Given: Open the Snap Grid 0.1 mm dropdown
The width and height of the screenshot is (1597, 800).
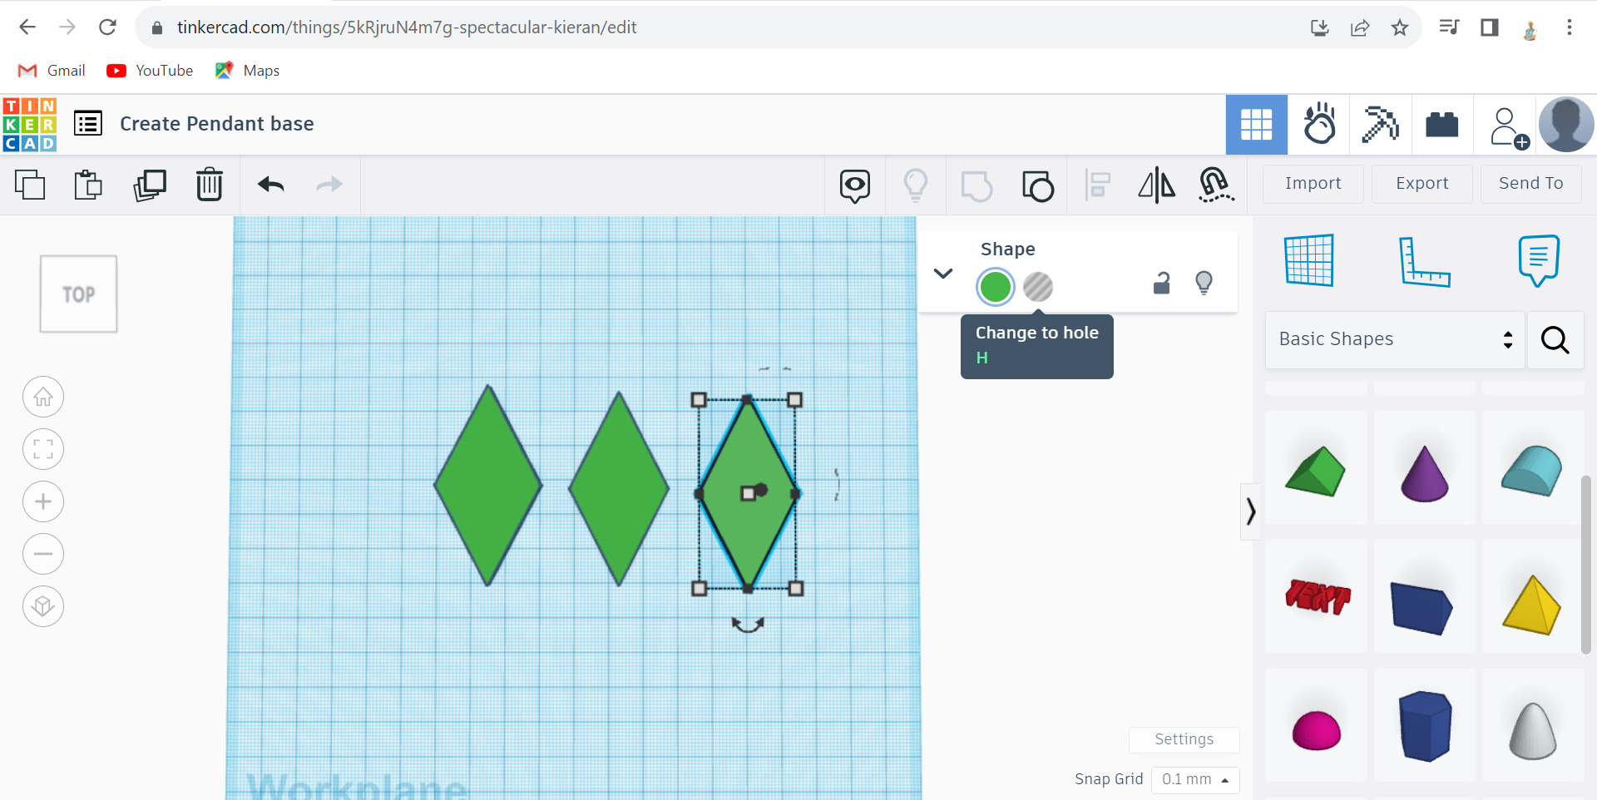Looking at the screenshot, I should (1195, 779).
